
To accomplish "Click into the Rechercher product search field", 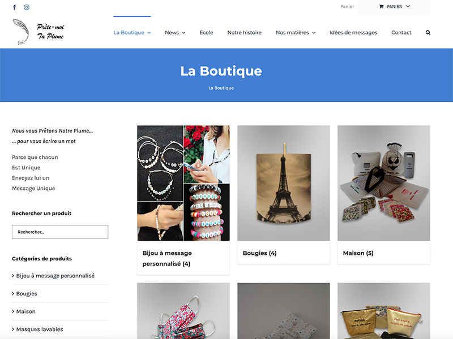I will [x=60, y=232].
